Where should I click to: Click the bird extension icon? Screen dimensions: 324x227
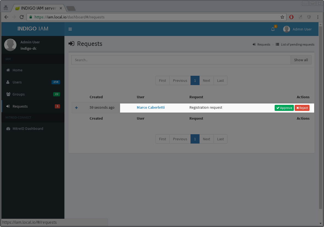tap(300, 17)
